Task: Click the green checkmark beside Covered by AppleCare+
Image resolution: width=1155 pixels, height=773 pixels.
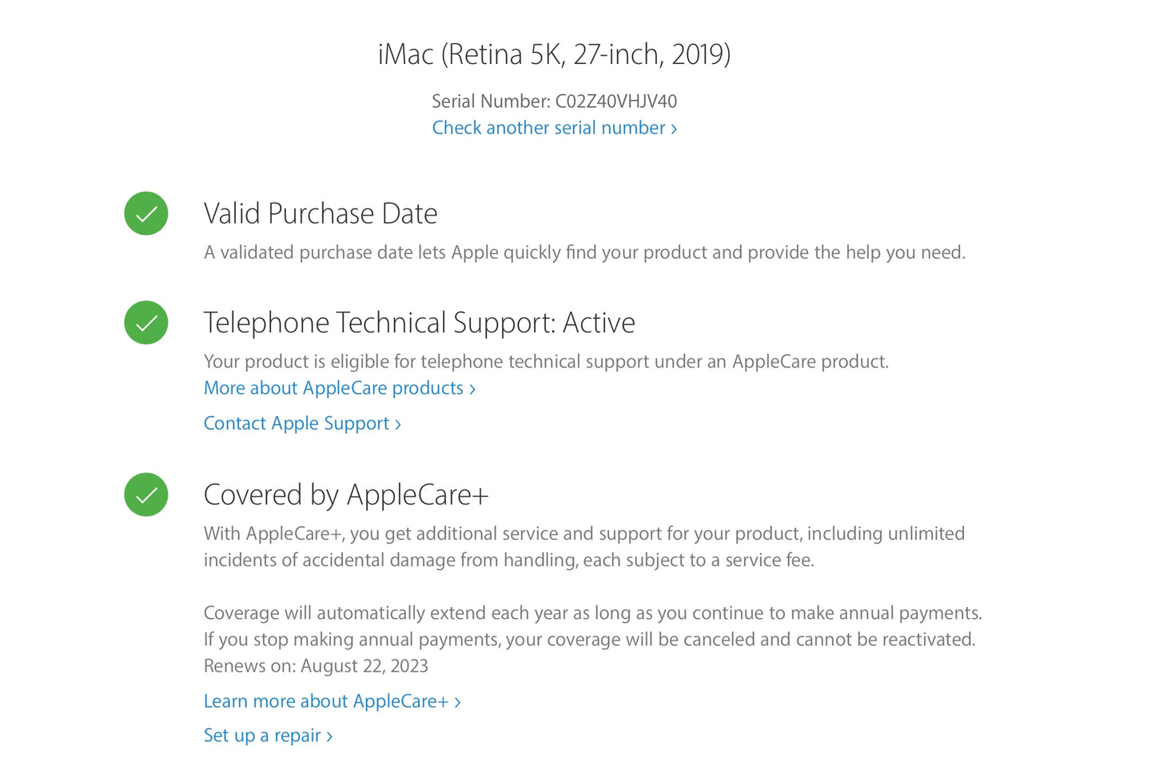Action: pyautogui.click(x=145, y=495)
